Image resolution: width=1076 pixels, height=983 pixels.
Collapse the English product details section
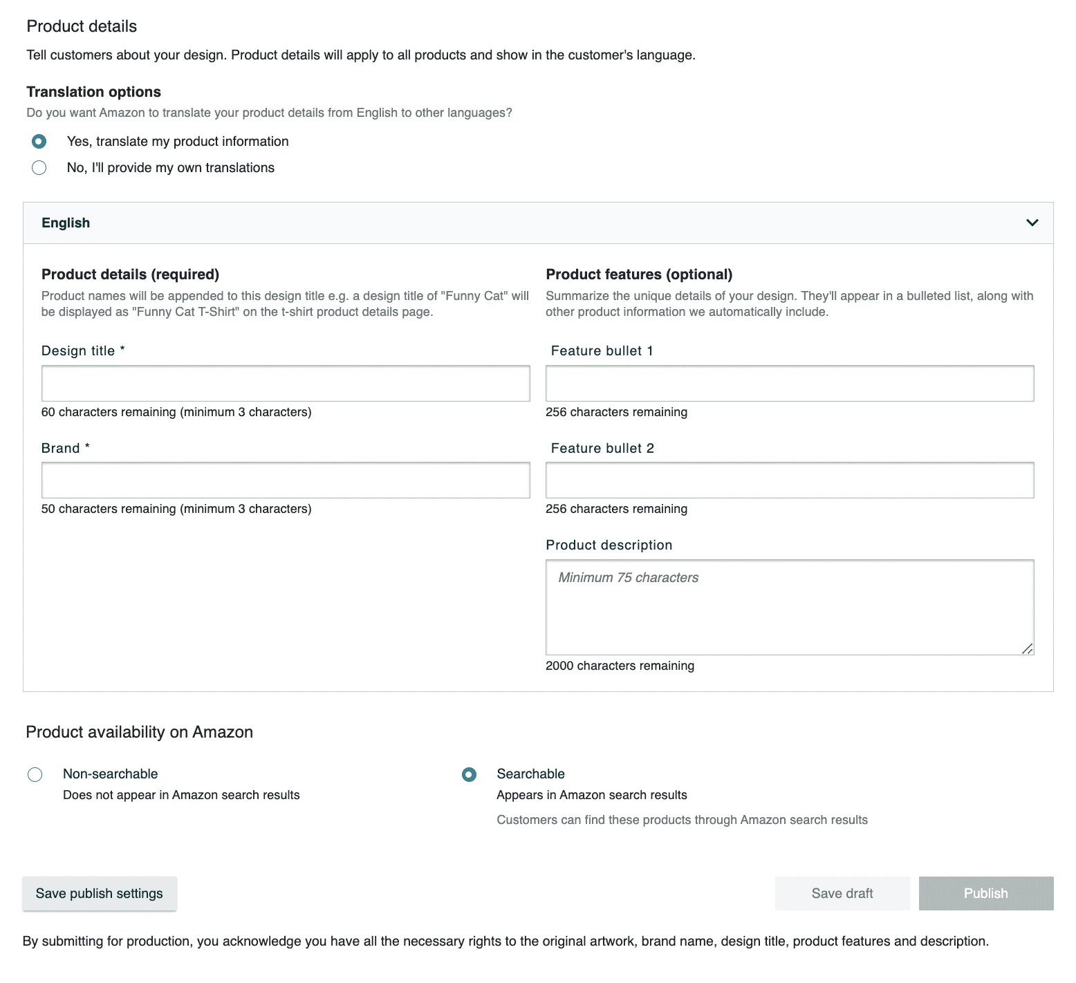[1032, 223]
